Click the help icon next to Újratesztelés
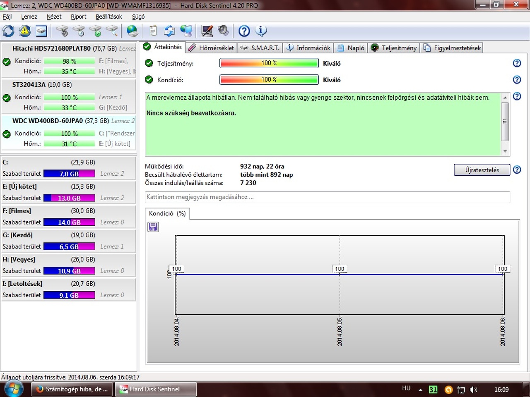This screenshot has height=397, width=530. click(517, 170)
